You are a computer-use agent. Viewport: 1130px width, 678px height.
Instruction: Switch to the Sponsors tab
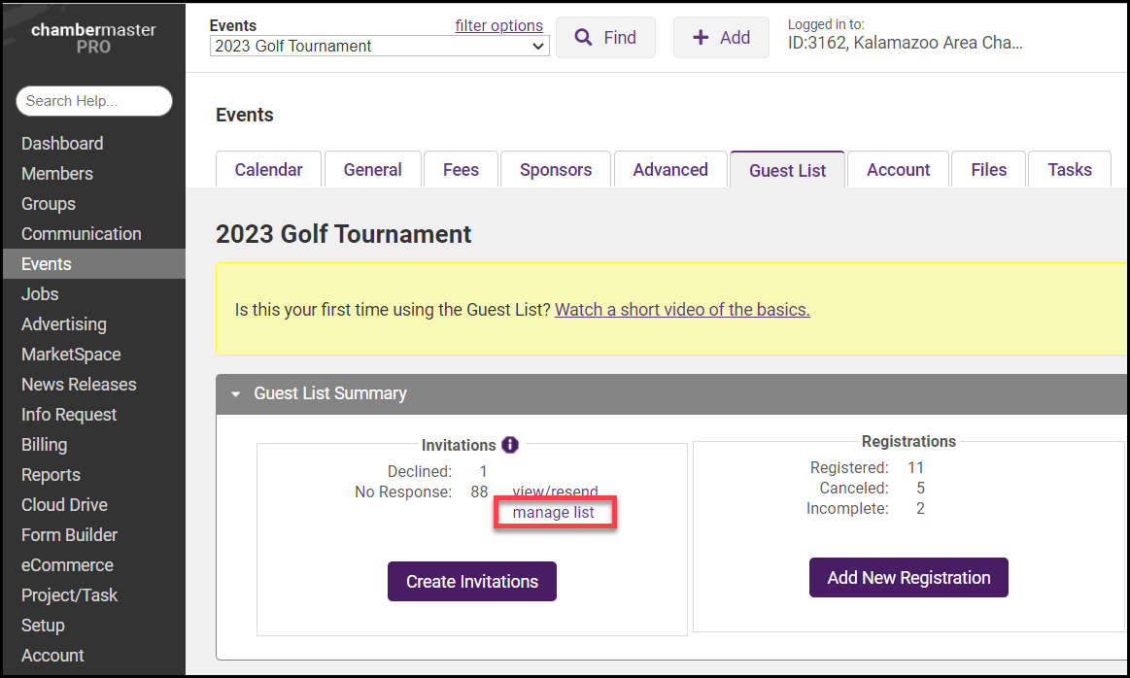556,170
